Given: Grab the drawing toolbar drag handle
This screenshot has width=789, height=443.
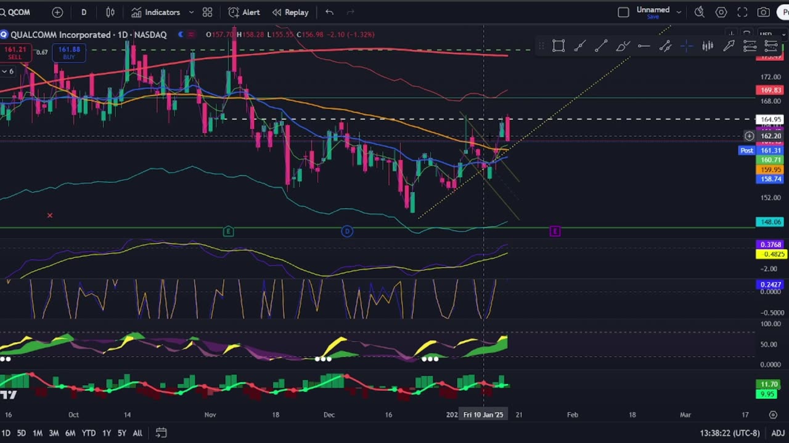Looking at the screenshot, I should coord(541,46).
